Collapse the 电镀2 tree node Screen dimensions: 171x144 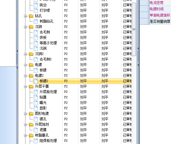pos(25,76)
